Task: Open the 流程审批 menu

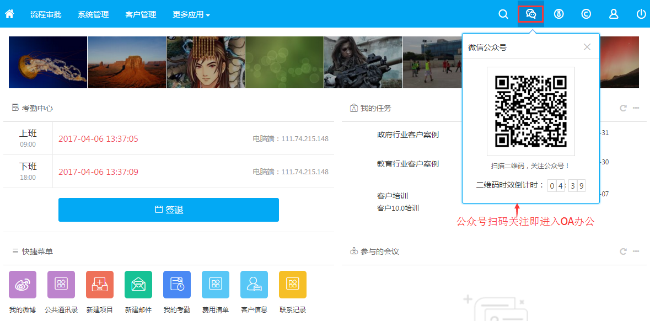Action: pyautogui.click(x=46, y=14)
